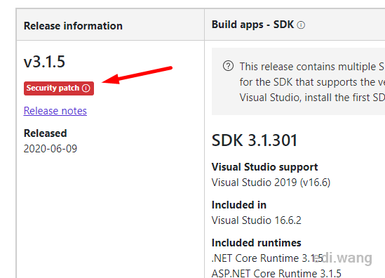Click the .NET Core Runtime entry
Screen dimensions: 385x278
tap(267, 258)
